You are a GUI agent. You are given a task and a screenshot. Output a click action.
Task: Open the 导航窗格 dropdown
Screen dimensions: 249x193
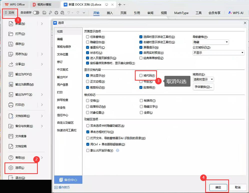tap(210, 42)
